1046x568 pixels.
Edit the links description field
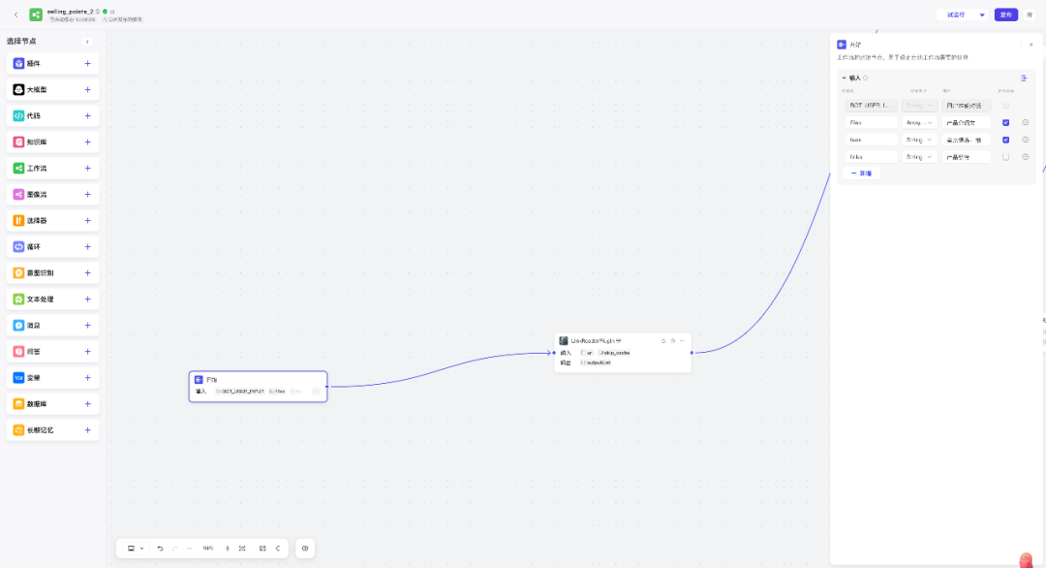966,158
